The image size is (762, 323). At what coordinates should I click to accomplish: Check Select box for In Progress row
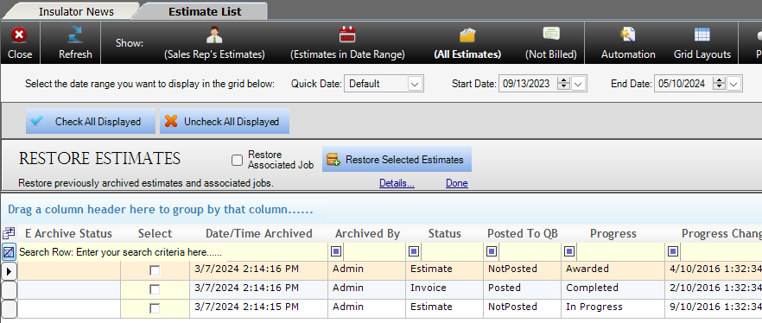[x=155, y=308]
